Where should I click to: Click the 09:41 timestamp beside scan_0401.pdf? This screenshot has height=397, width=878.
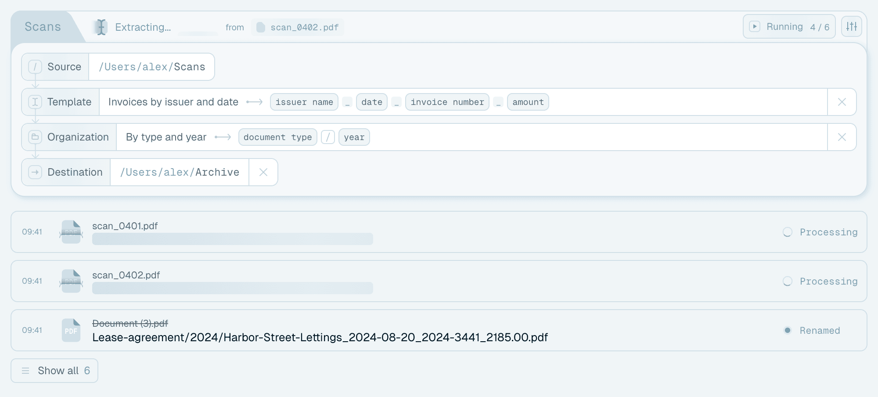tap(32, 232)
